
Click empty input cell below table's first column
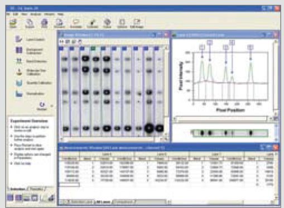coord(69,185)
